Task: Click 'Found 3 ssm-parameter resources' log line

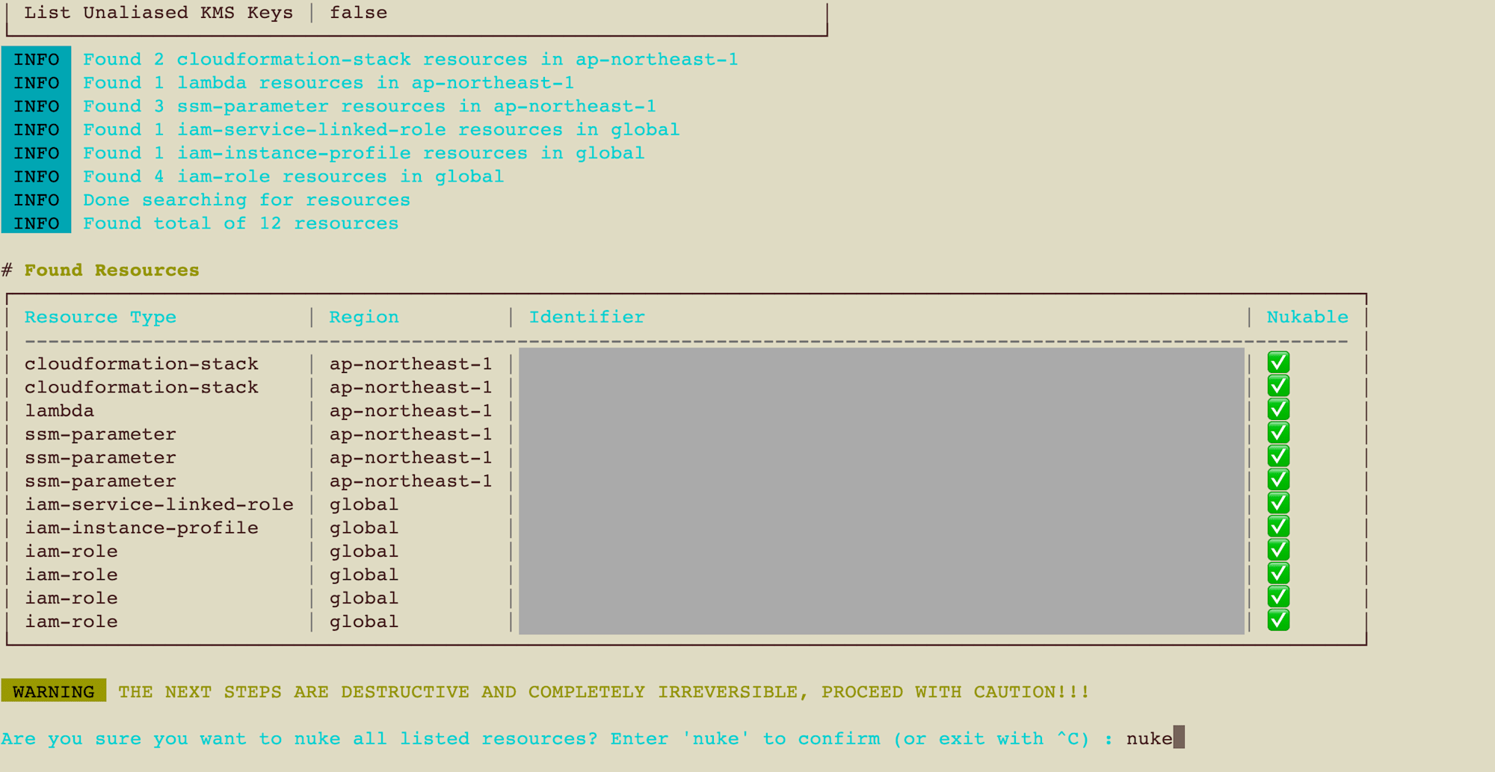Action: click(x=369, y=106)
